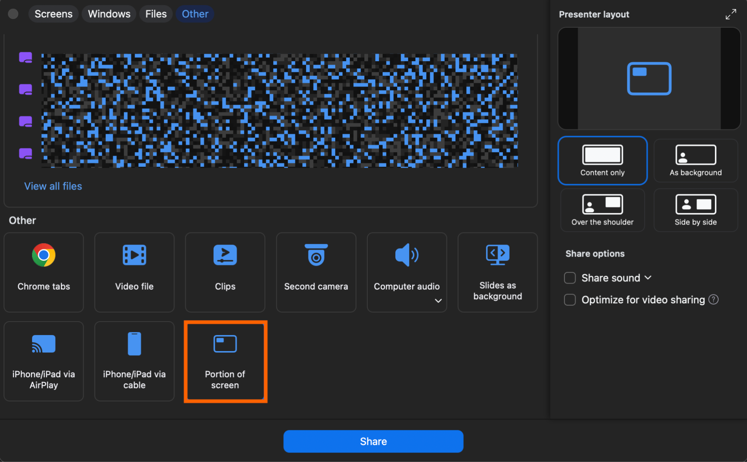The height and width of the screenshot is (462, 747).
Task: Click the second purple file icon
Action: coord(25,90)
